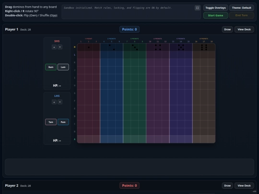Click the 6 POINTS column group header
The width and height of the screenshot is (259, 194).
click(x=204, y=39)
